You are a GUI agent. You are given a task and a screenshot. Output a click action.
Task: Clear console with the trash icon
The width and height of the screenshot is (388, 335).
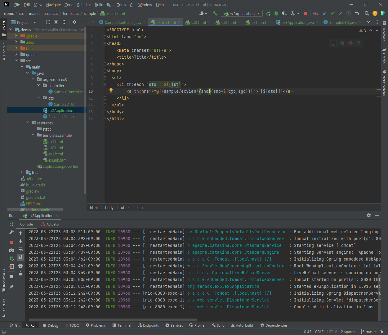(20, 273)
